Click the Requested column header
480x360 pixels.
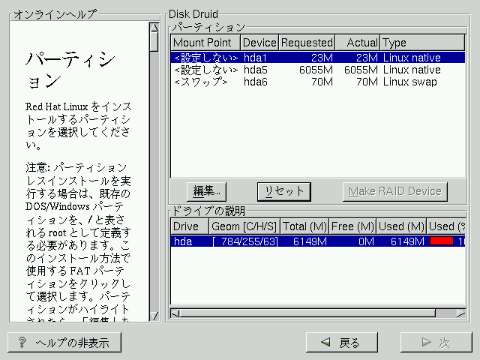click(x=306, y=43)
